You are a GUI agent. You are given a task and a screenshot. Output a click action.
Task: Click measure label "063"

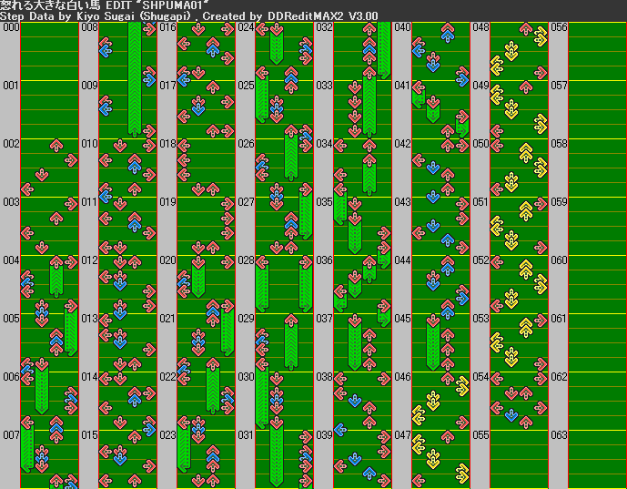pos(559,435)
